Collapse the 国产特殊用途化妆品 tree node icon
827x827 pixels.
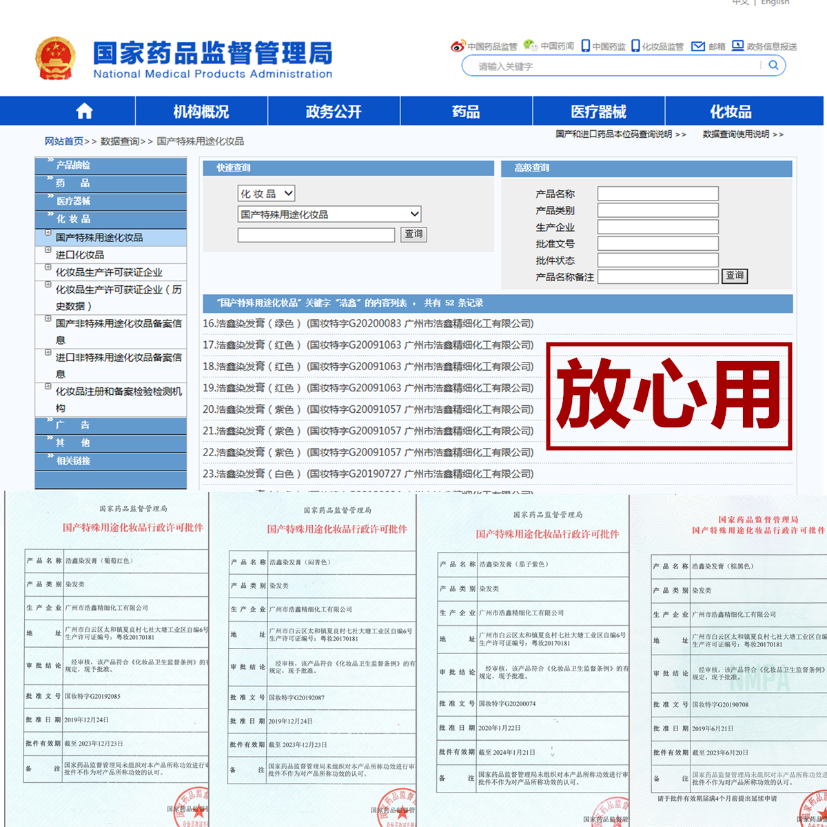(x=48, y=233)
